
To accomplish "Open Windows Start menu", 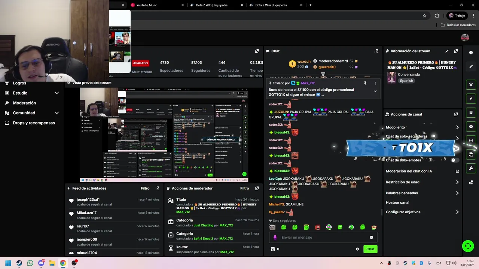I will [8, 263].
